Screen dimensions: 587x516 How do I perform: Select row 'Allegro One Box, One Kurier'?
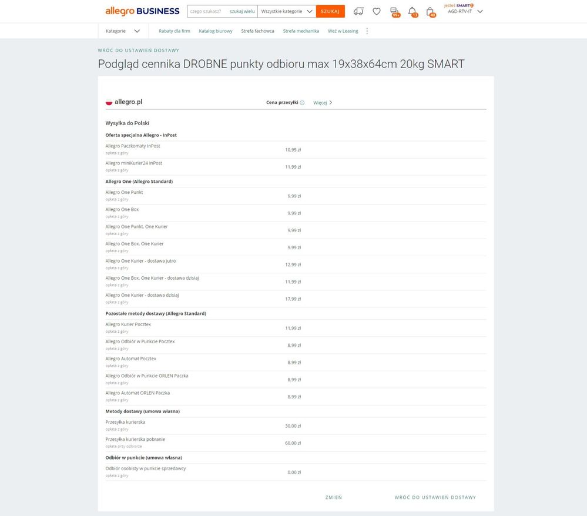click(x=296, y=248)
